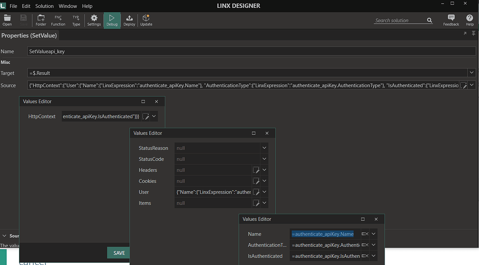Open the Window menu
The image size is (479, 265).
pos(68,6)
